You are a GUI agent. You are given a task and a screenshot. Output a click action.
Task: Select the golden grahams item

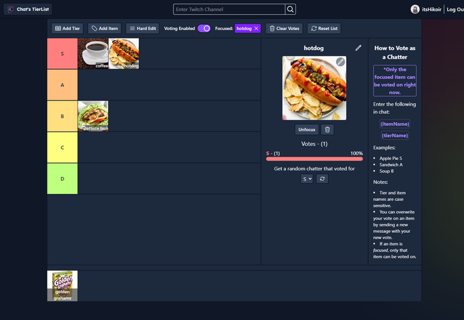63,286
